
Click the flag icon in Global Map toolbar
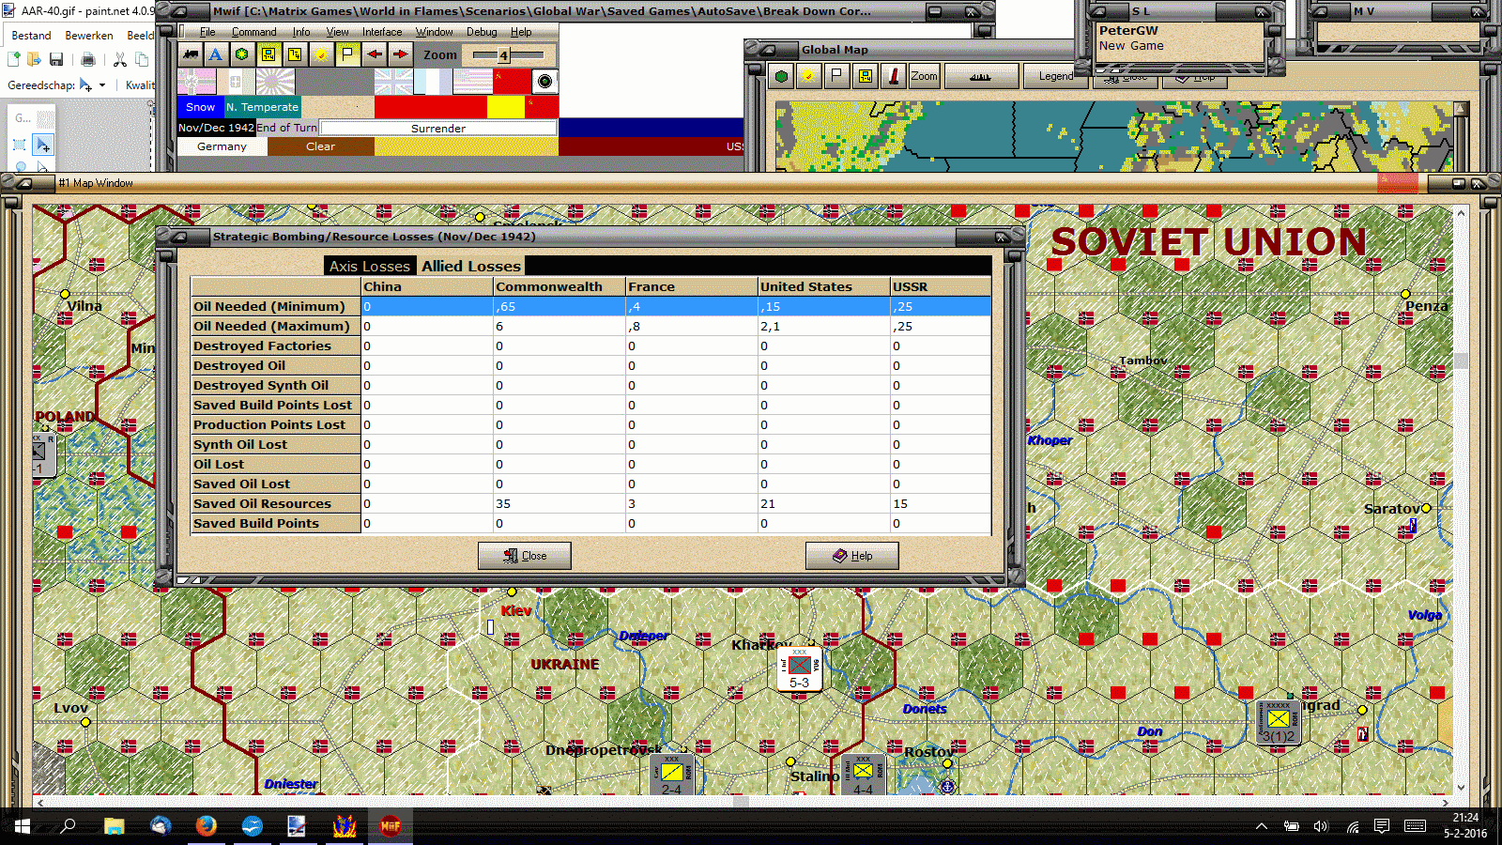(x=836, y=76)
